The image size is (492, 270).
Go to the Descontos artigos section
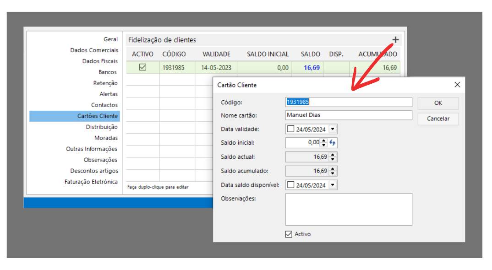[x=94, y=171]
